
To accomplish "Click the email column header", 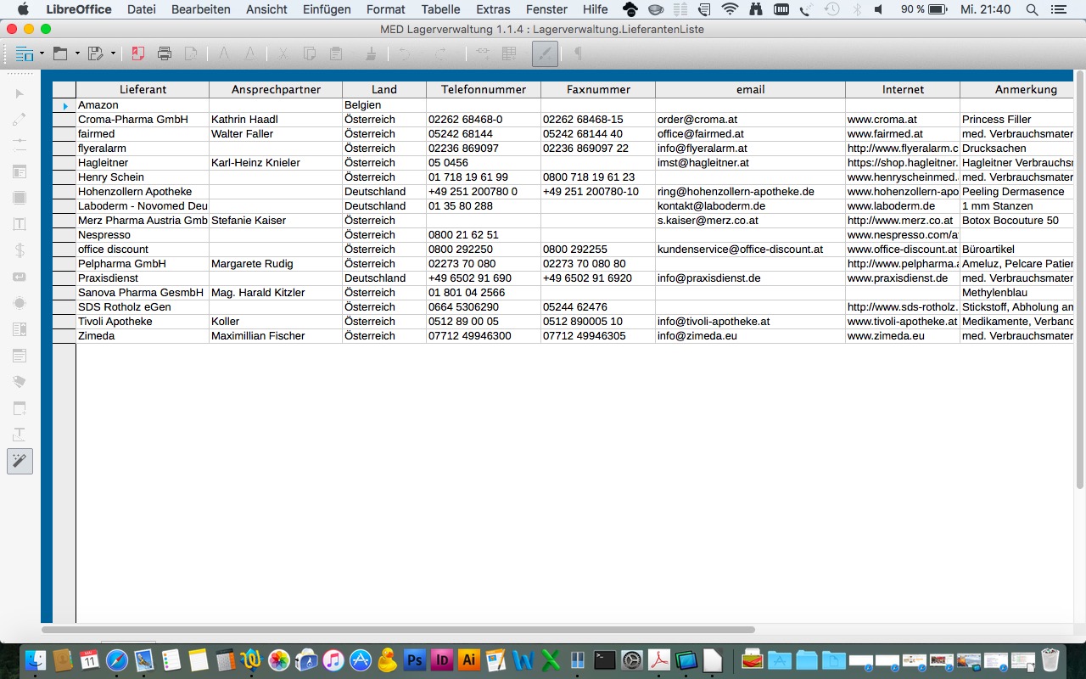I will point(751,89).
